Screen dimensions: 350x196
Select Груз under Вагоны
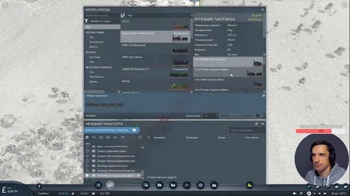pyautogui.click(x=92, y=62)
